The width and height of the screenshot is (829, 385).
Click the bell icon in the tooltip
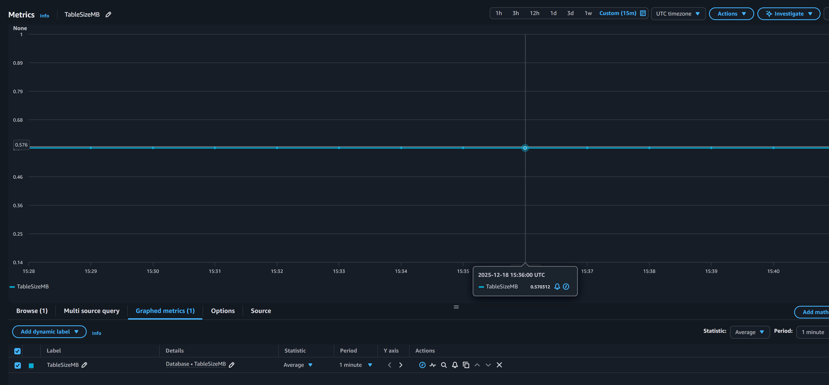click(557, 286)
